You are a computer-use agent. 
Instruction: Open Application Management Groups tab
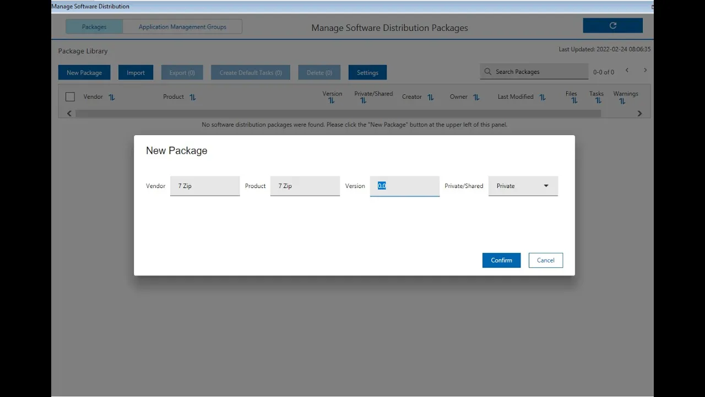pyautogui.click(x=182, y=26)
